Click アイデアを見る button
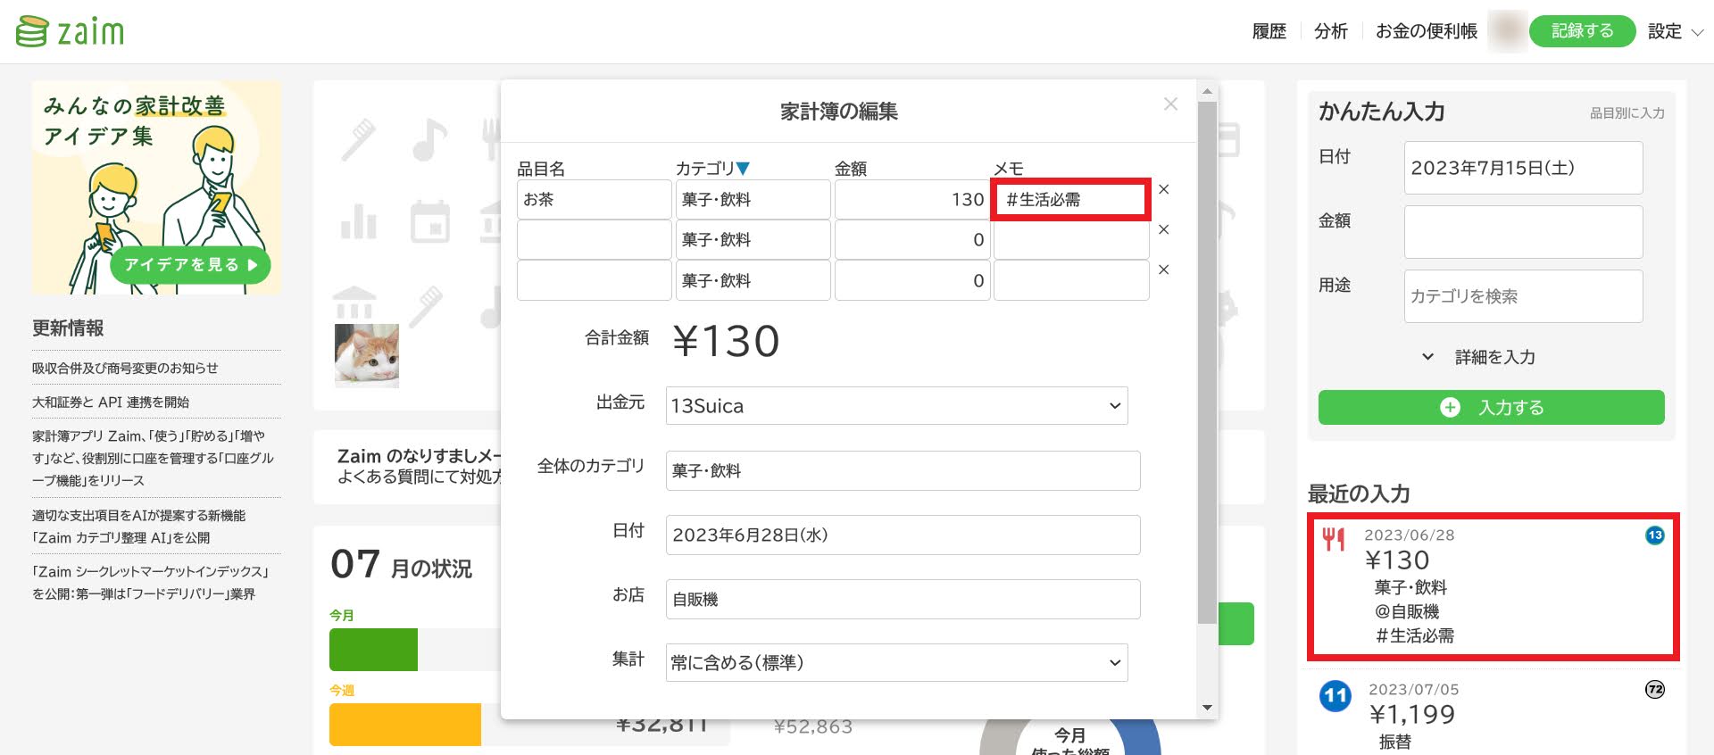 [190, 265]
